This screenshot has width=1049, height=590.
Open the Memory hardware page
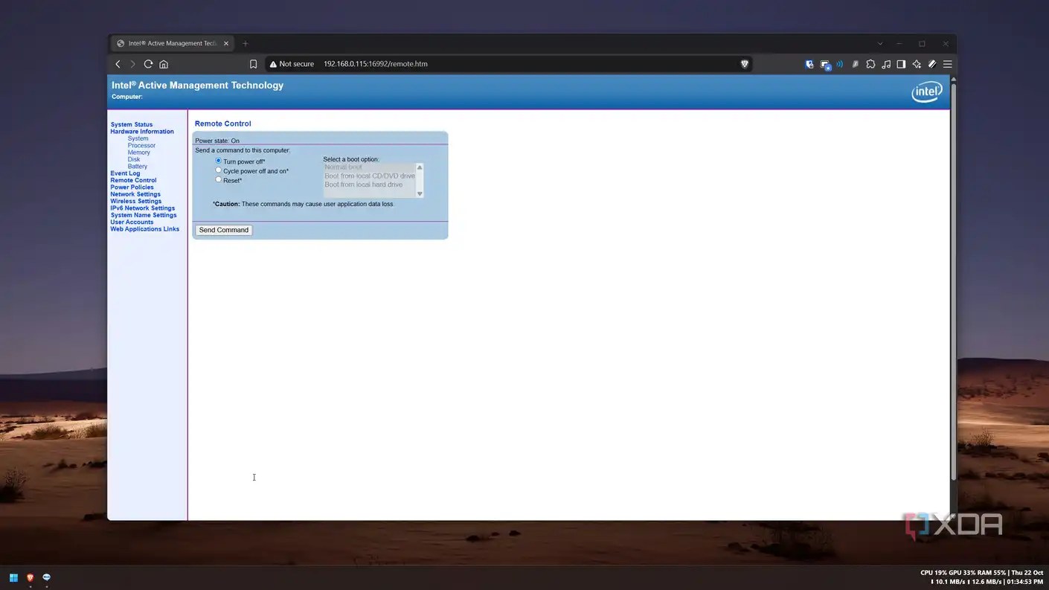tap(138, 153)
